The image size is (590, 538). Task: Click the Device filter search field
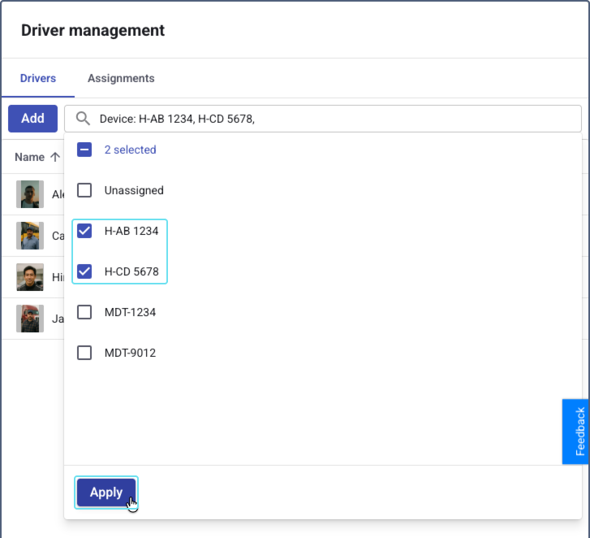[323, 119]
